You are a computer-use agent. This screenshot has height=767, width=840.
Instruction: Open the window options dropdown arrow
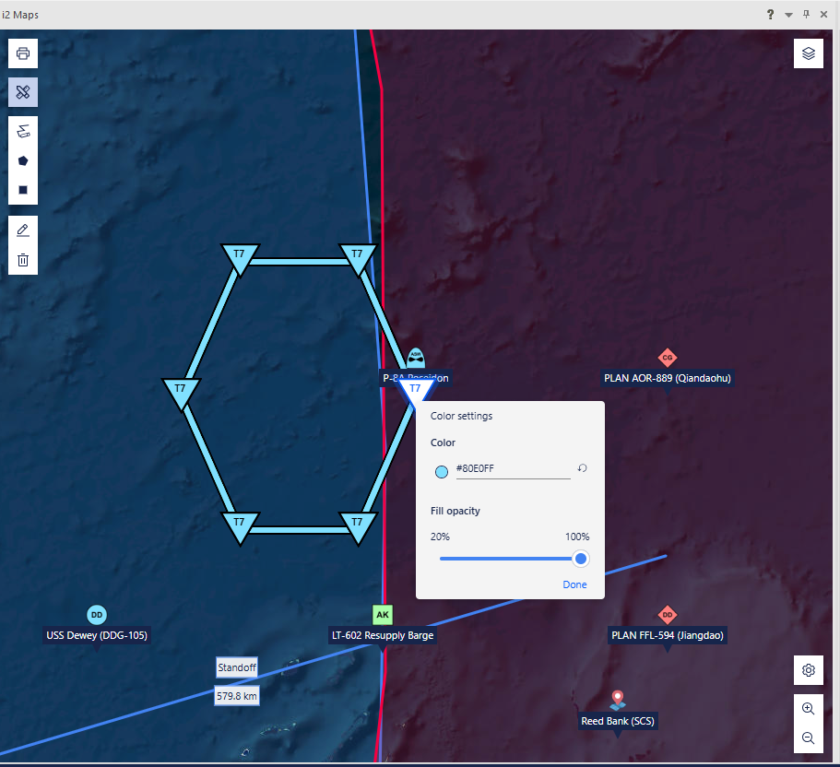(x=788, y=15)
